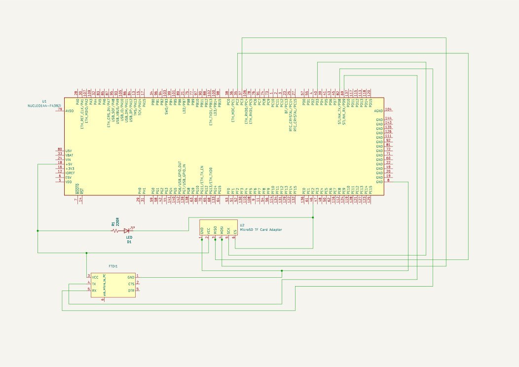
Task: Click the U1 PD3 pin 40
Action: (317, 93)
